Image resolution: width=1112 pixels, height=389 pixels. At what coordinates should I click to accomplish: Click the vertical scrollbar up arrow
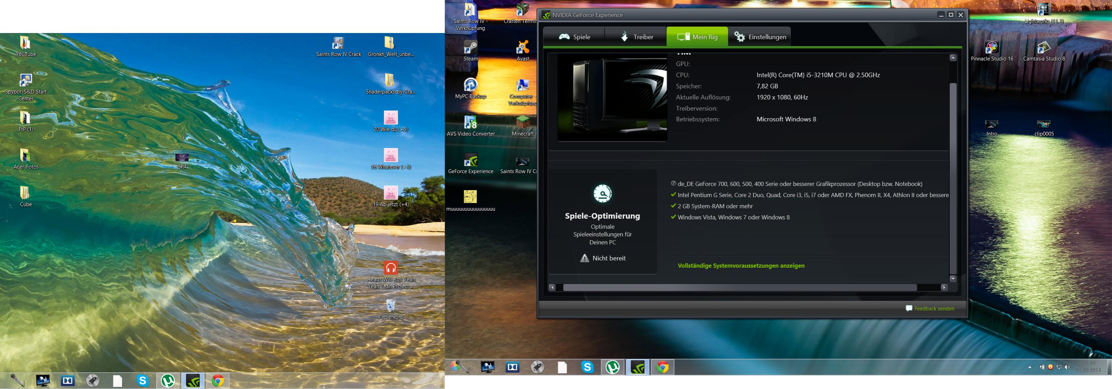(953, 58)
